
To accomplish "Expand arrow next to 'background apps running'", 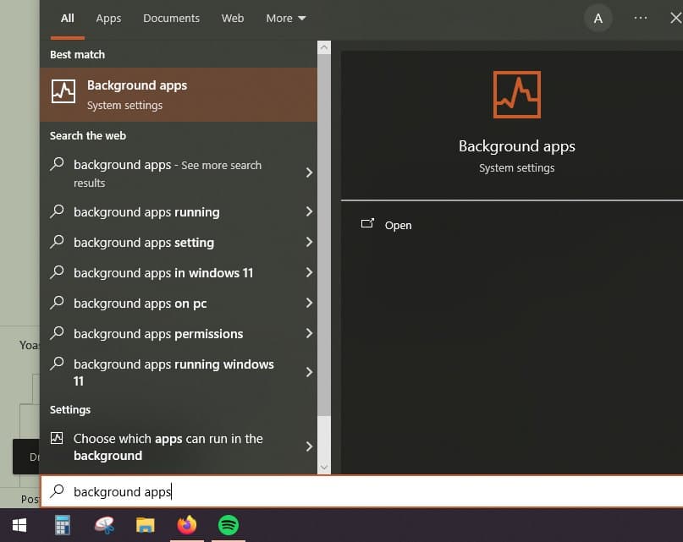I will click(309, 211).
